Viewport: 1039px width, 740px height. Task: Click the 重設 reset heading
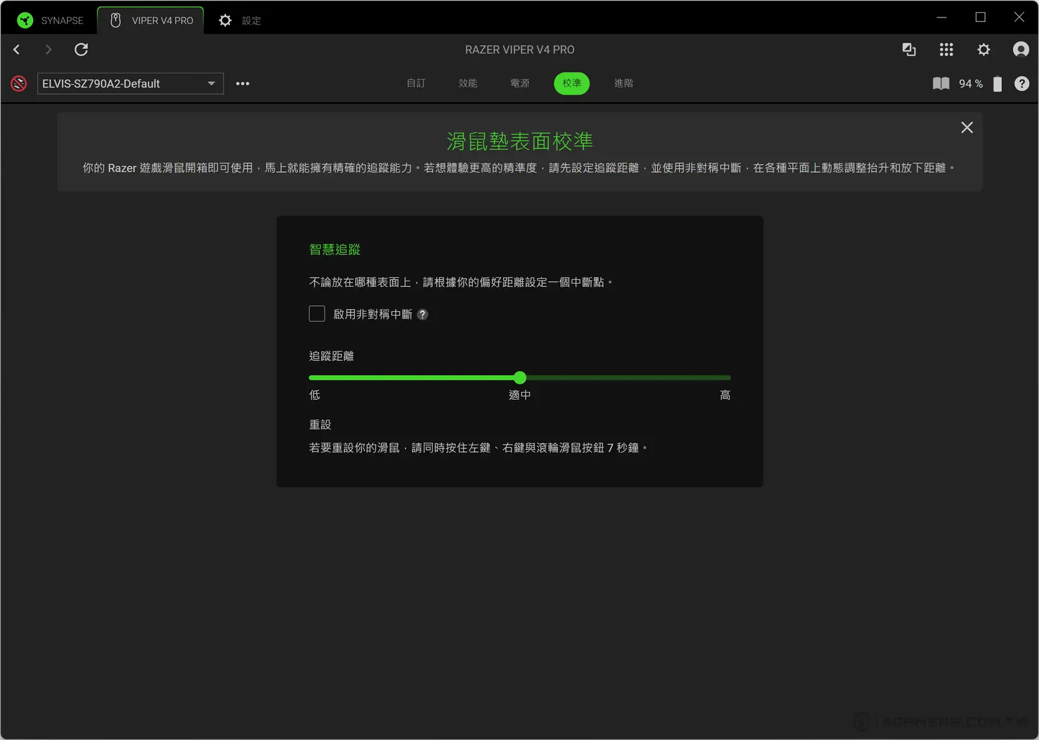tap(320, 425)
